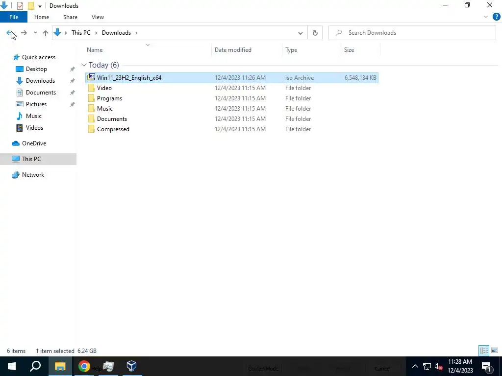The height and width of the screenshot is (376, 502).
Task: Open Downloads in the sidebar
Action: click(40, 81)
